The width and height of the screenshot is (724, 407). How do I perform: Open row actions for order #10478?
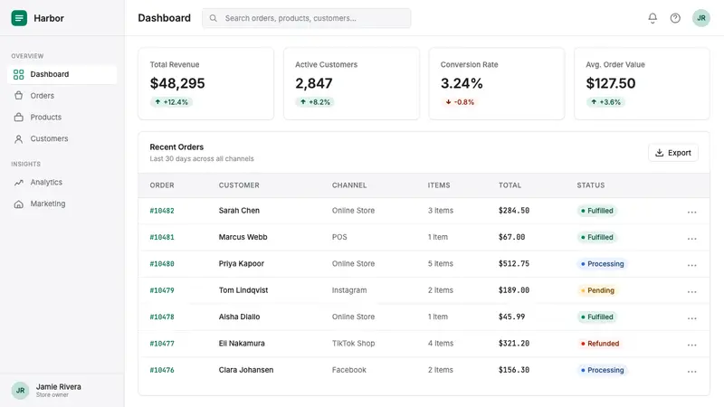point(691,318)
